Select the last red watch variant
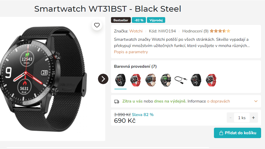Viewport: 265px width, 149px height. point(211,80)
